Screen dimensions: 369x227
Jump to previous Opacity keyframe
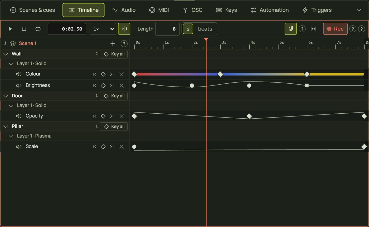(95, 116)
